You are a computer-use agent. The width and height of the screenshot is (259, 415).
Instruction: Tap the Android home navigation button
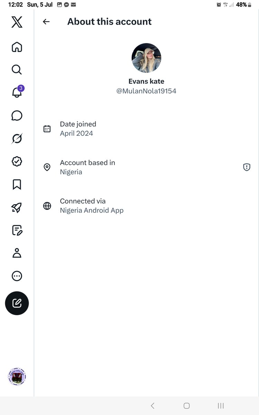click(186, 406)
